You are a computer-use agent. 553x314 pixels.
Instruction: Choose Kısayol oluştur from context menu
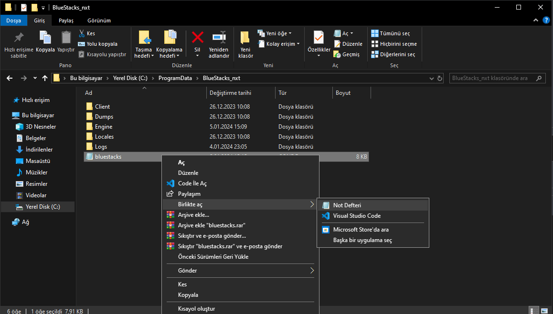point(241,309)
